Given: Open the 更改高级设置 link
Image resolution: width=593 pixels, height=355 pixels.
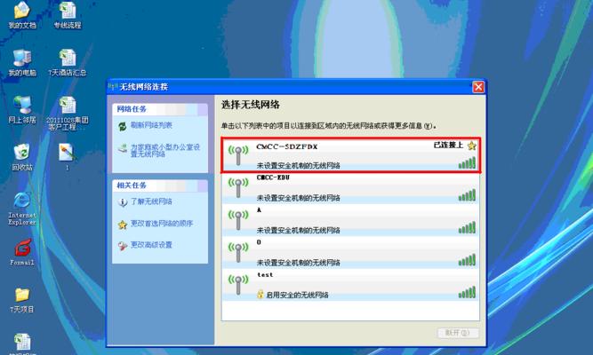Looking at the screenshot, I should 151,245.
